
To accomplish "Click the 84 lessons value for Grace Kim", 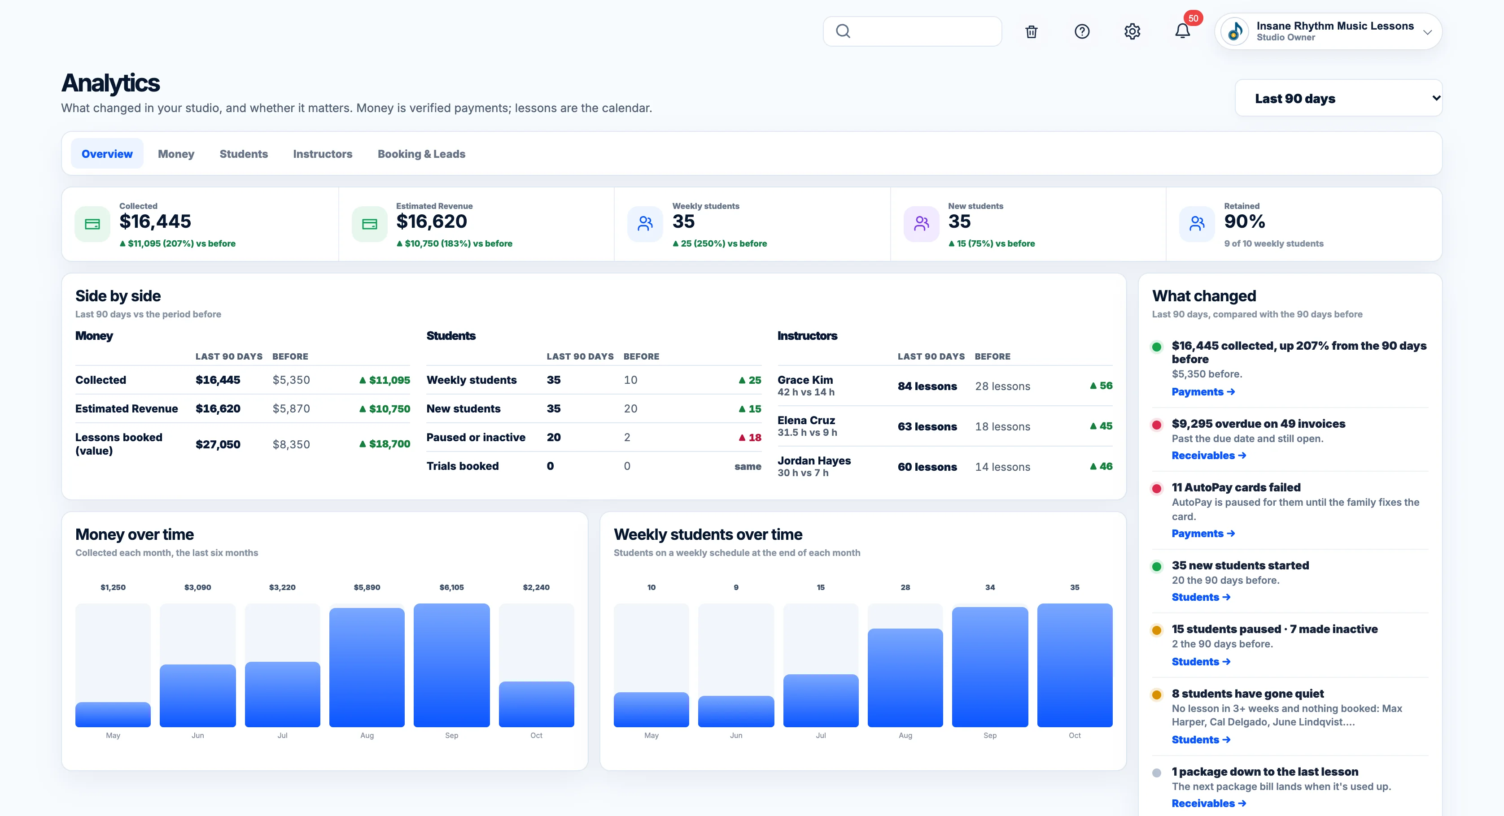I will pyautogui.click(x=927, y=386).
